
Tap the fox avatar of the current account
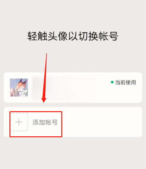pos(19,88)
